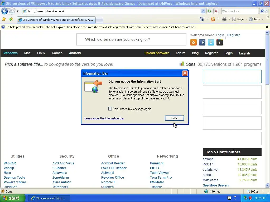Expand the Feeds dropdown arrow
The image size is (270, 202).
(218, 19)
